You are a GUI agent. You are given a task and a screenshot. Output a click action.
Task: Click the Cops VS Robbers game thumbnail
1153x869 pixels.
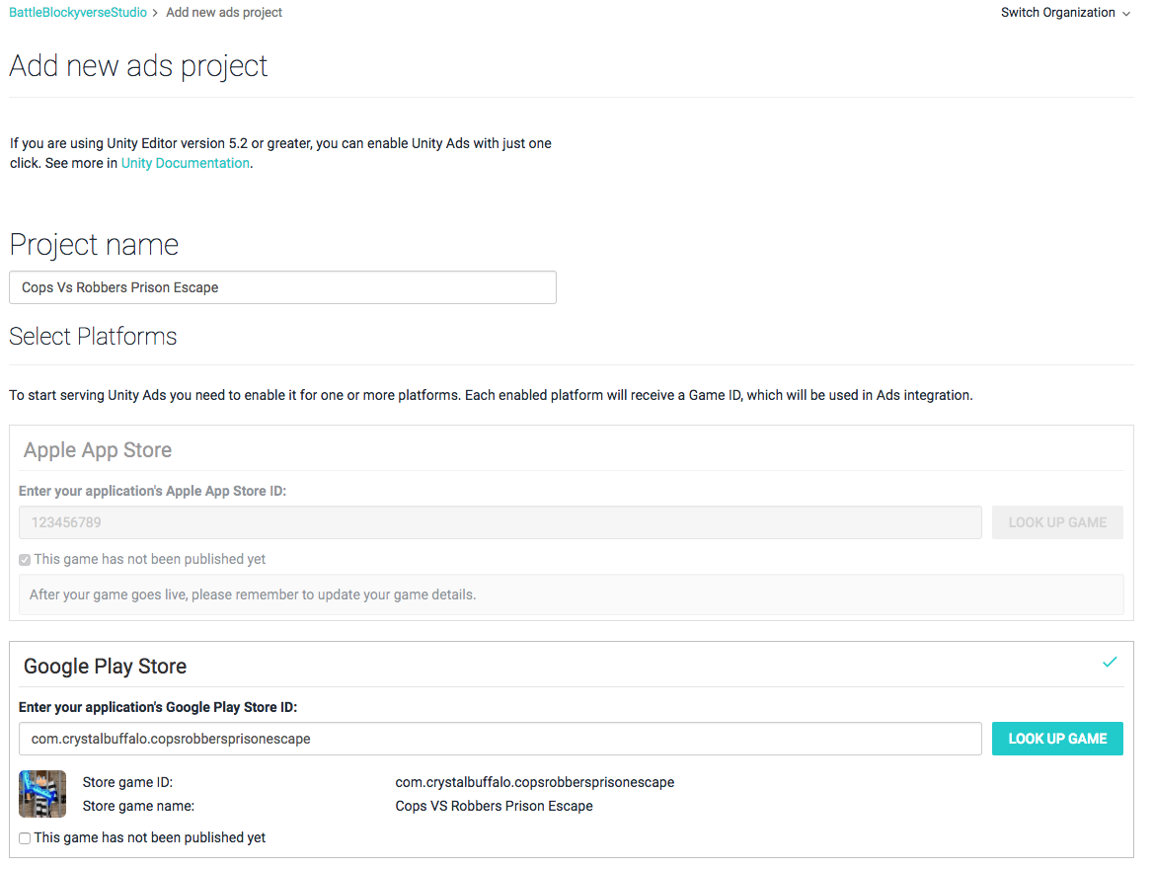[42, 794]
